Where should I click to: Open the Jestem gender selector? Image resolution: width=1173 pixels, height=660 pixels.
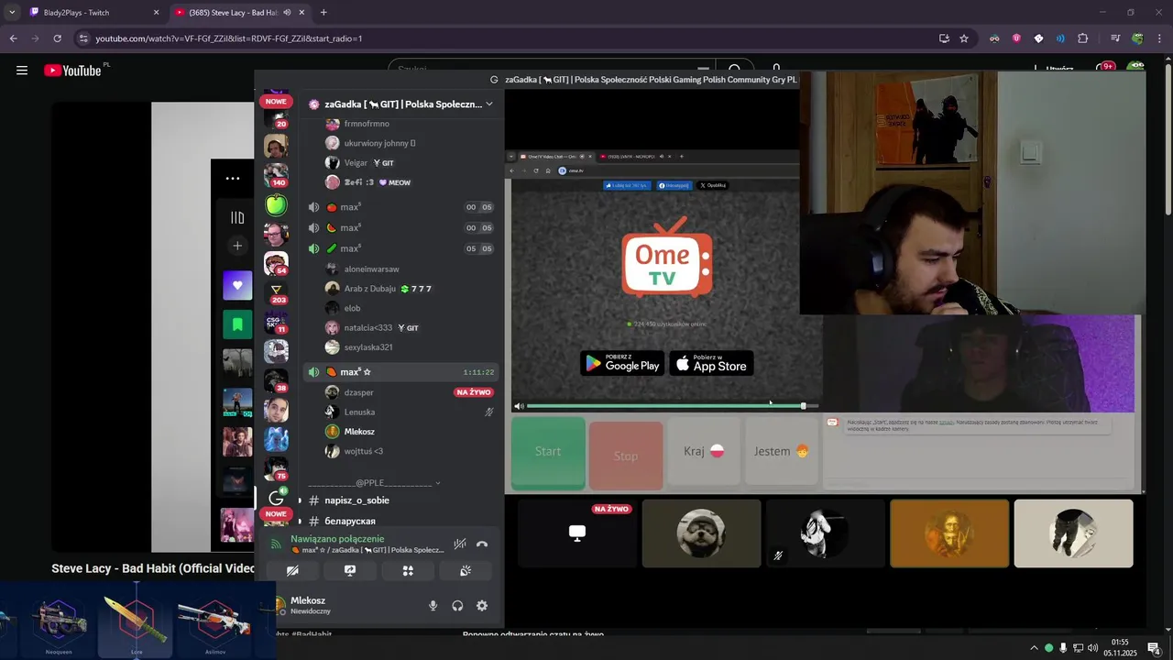(x=782, y=451)
